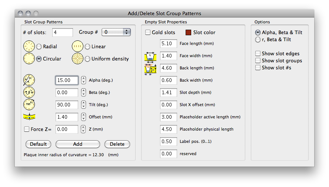The width and height of the screenshot is (329, 187).
Task: Click the Circular pattern icon
Action: click(29, 59)
